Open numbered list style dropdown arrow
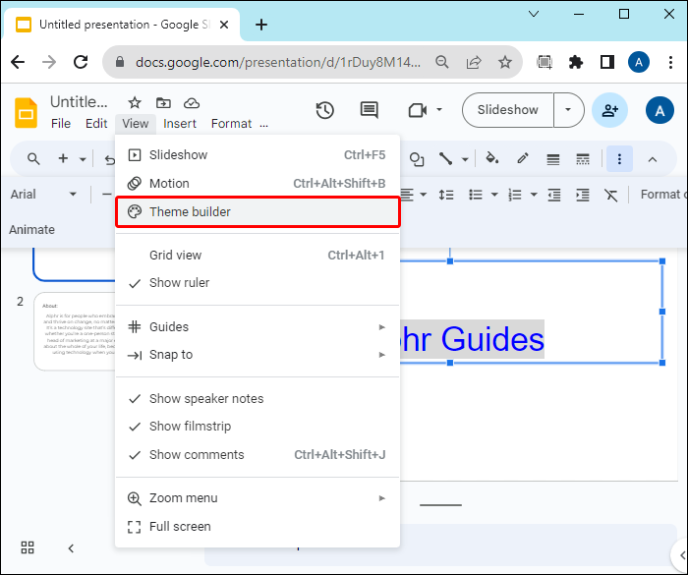The image size is (688, 575). 534,195
